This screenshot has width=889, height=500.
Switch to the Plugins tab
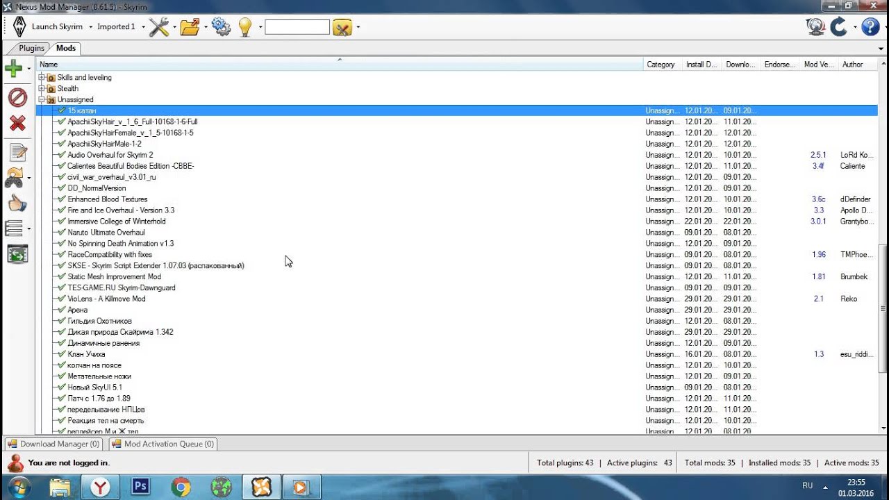(x=32, y=48)
